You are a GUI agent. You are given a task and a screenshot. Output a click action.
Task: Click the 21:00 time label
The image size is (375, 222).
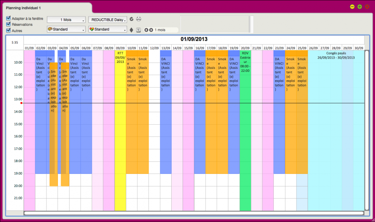(18, 198)
